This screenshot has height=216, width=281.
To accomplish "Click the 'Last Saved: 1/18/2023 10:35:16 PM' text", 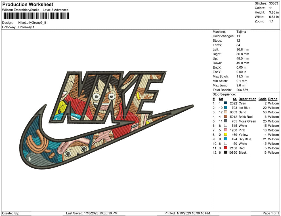I will coord(92,213).
